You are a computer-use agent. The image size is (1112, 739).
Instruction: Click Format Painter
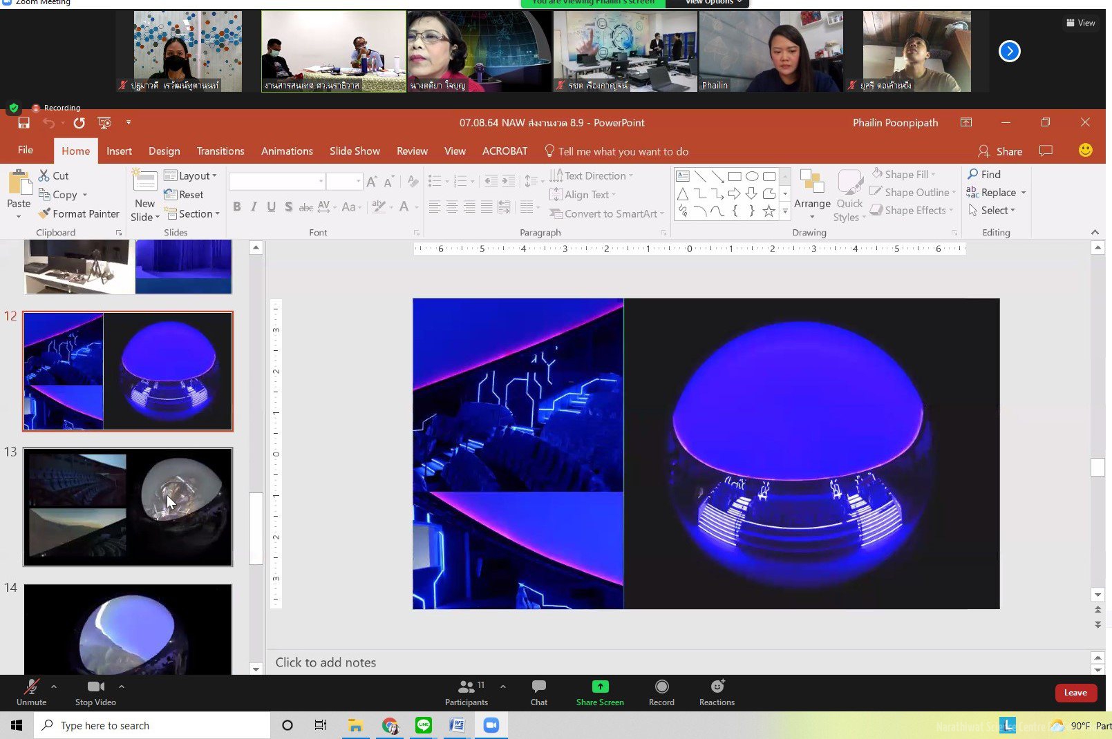(79, 214)
